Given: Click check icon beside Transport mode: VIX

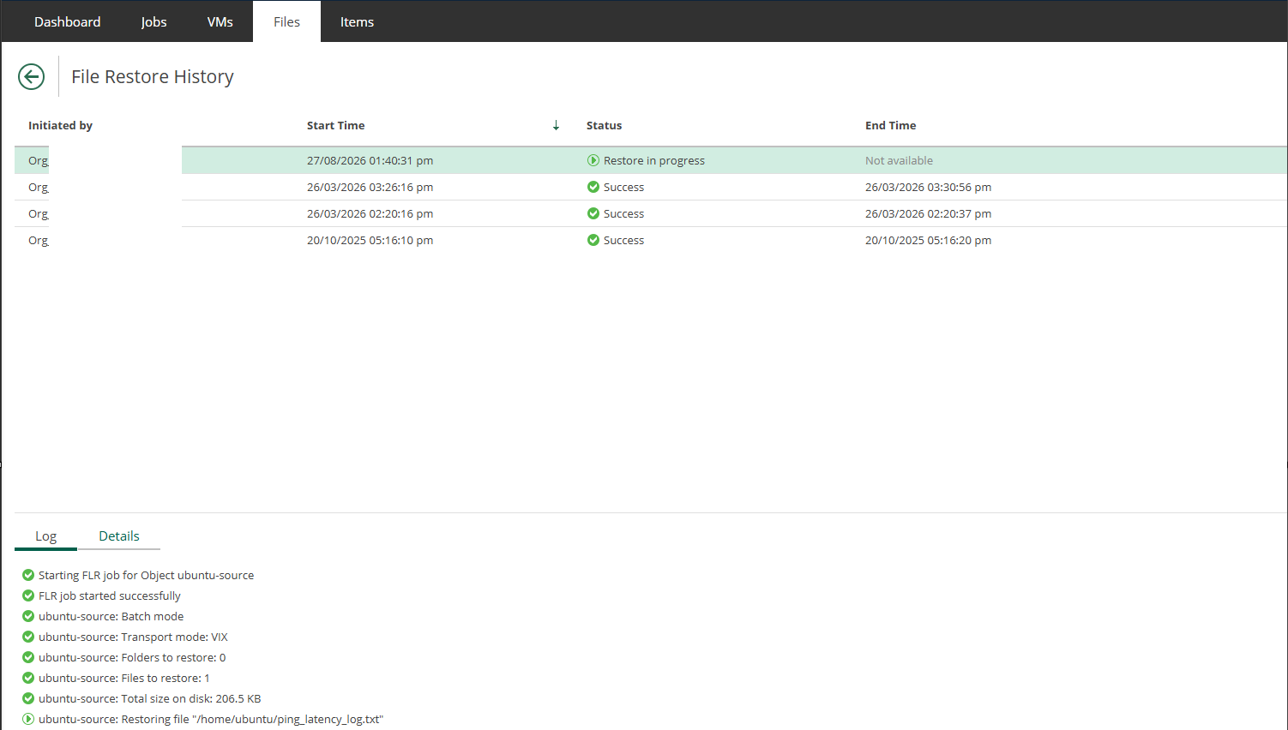Looking at the screenshot, I should point(28,637).
